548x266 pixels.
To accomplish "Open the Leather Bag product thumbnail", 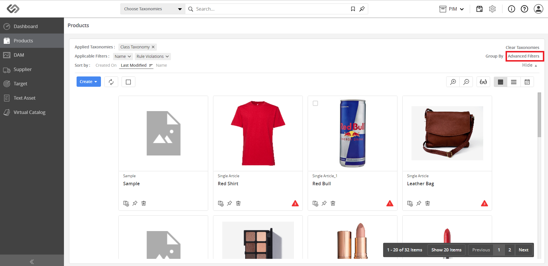I will [447, 133].
